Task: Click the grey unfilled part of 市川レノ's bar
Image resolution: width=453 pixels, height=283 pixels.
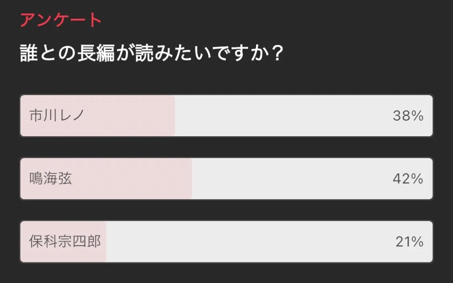Action: coord(282,116)
